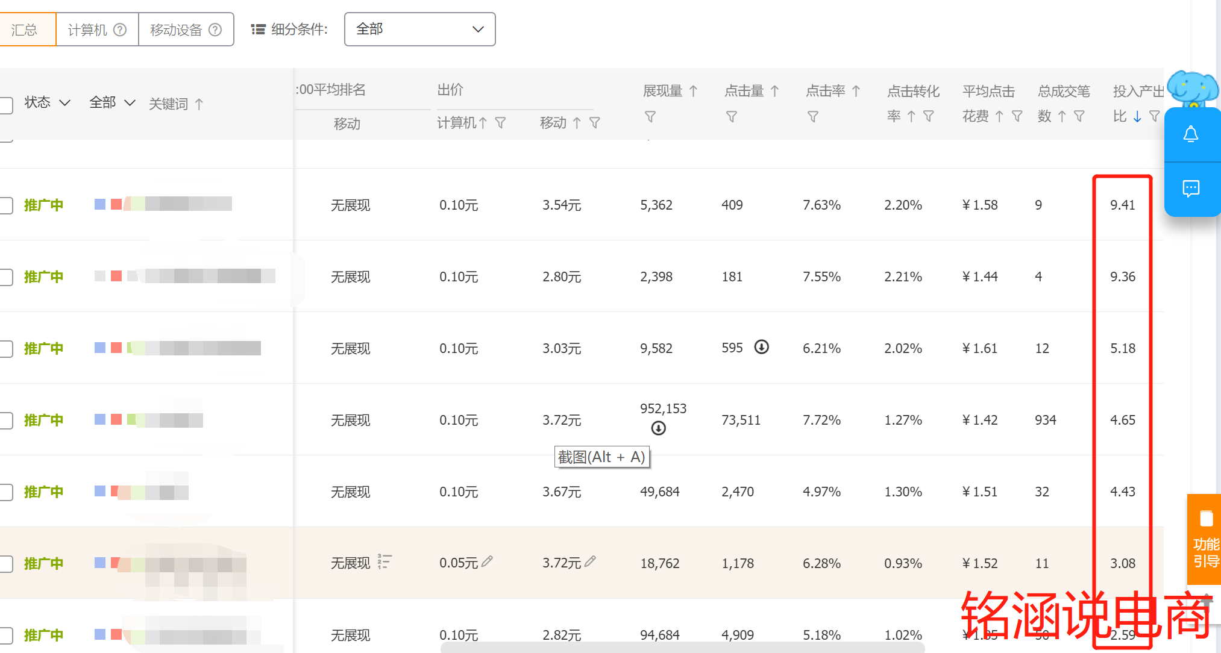Image resolution: width=1221 pixels, height=653 pixels.
Task: Check the row with 5.18 ROI
Action: point(6,349)
